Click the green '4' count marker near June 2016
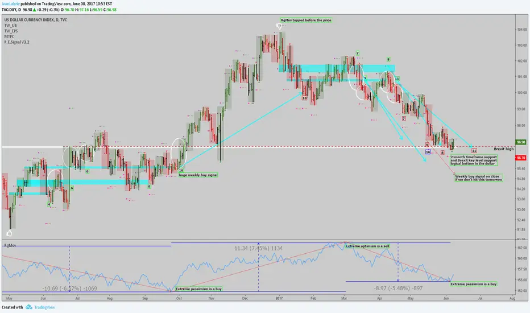 [x=49, y=204]
